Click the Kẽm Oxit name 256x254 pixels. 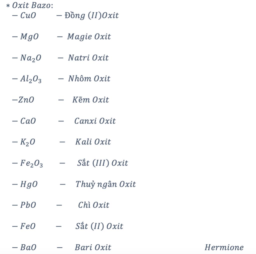[x=90, y=99]
